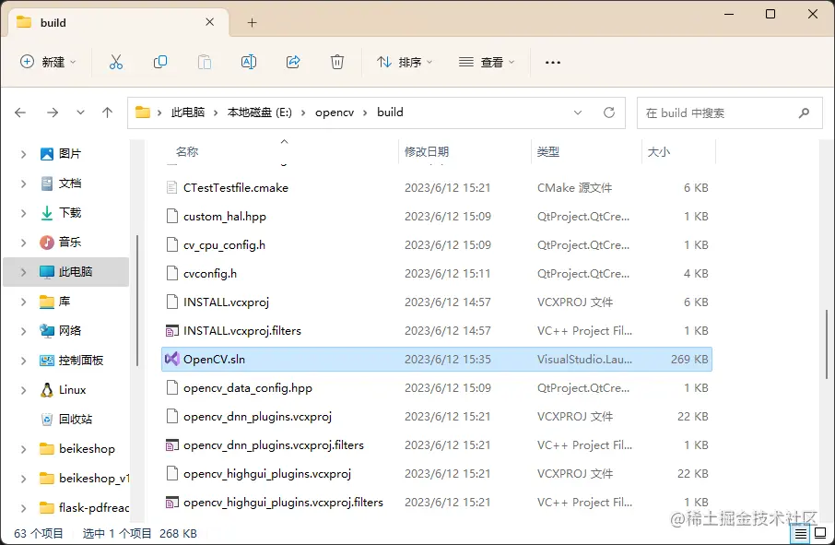Click the 音乐 music icon in sidebar
This screenshot has width=835, height=545.
tap(47, 243)
